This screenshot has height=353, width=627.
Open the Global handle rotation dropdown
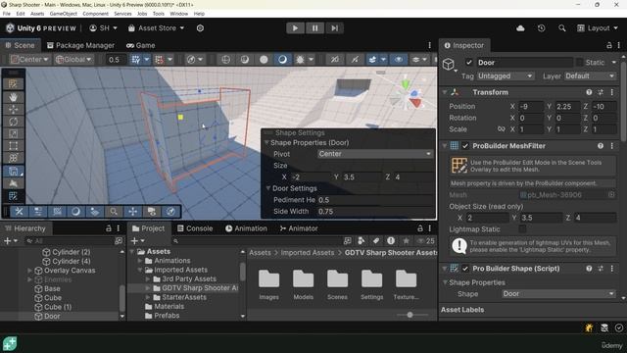pyautogui.click(x=74, y=60)
